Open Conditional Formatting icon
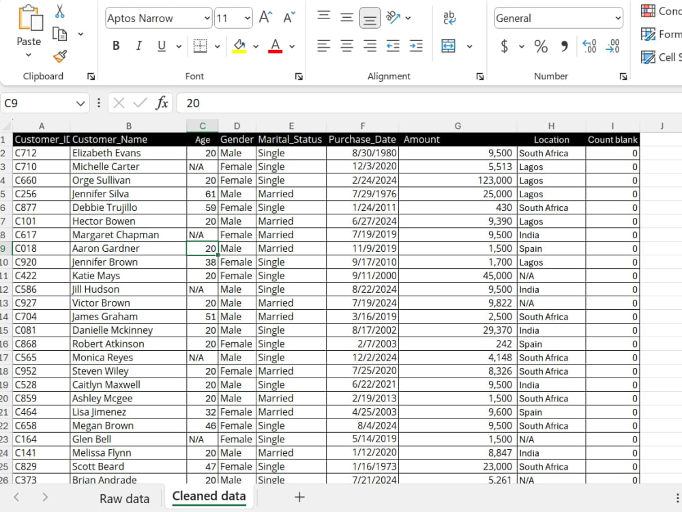 pos(648,10)
